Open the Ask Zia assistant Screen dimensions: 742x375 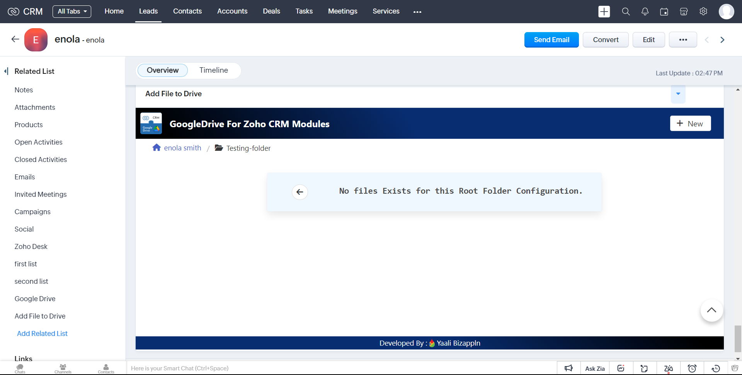[595, 368]
